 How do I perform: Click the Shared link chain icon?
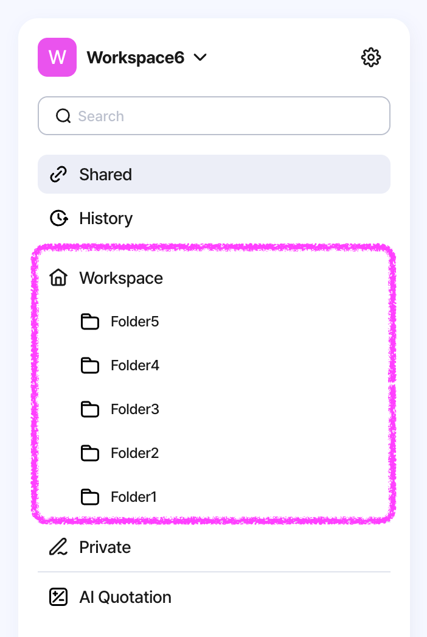pos(58,174)
